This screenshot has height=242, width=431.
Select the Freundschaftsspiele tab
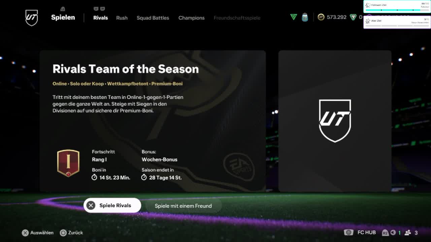click(x=237, y=18)
